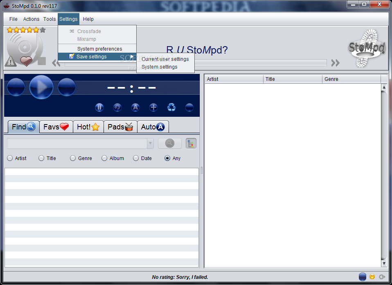Viewport: 392px width, 285px height.
Task: Switch to the Find tab
Action: 23,127
